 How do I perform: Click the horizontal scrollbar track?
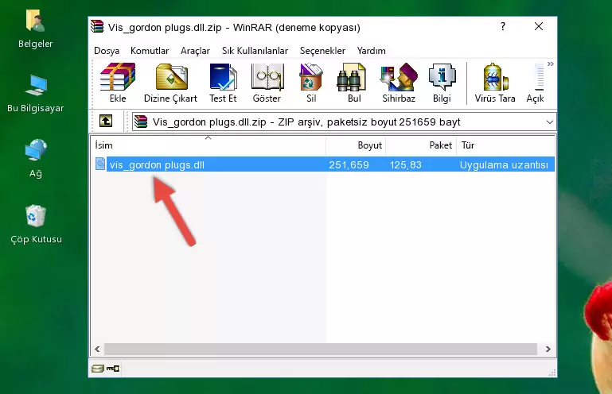tap(321, 350)
